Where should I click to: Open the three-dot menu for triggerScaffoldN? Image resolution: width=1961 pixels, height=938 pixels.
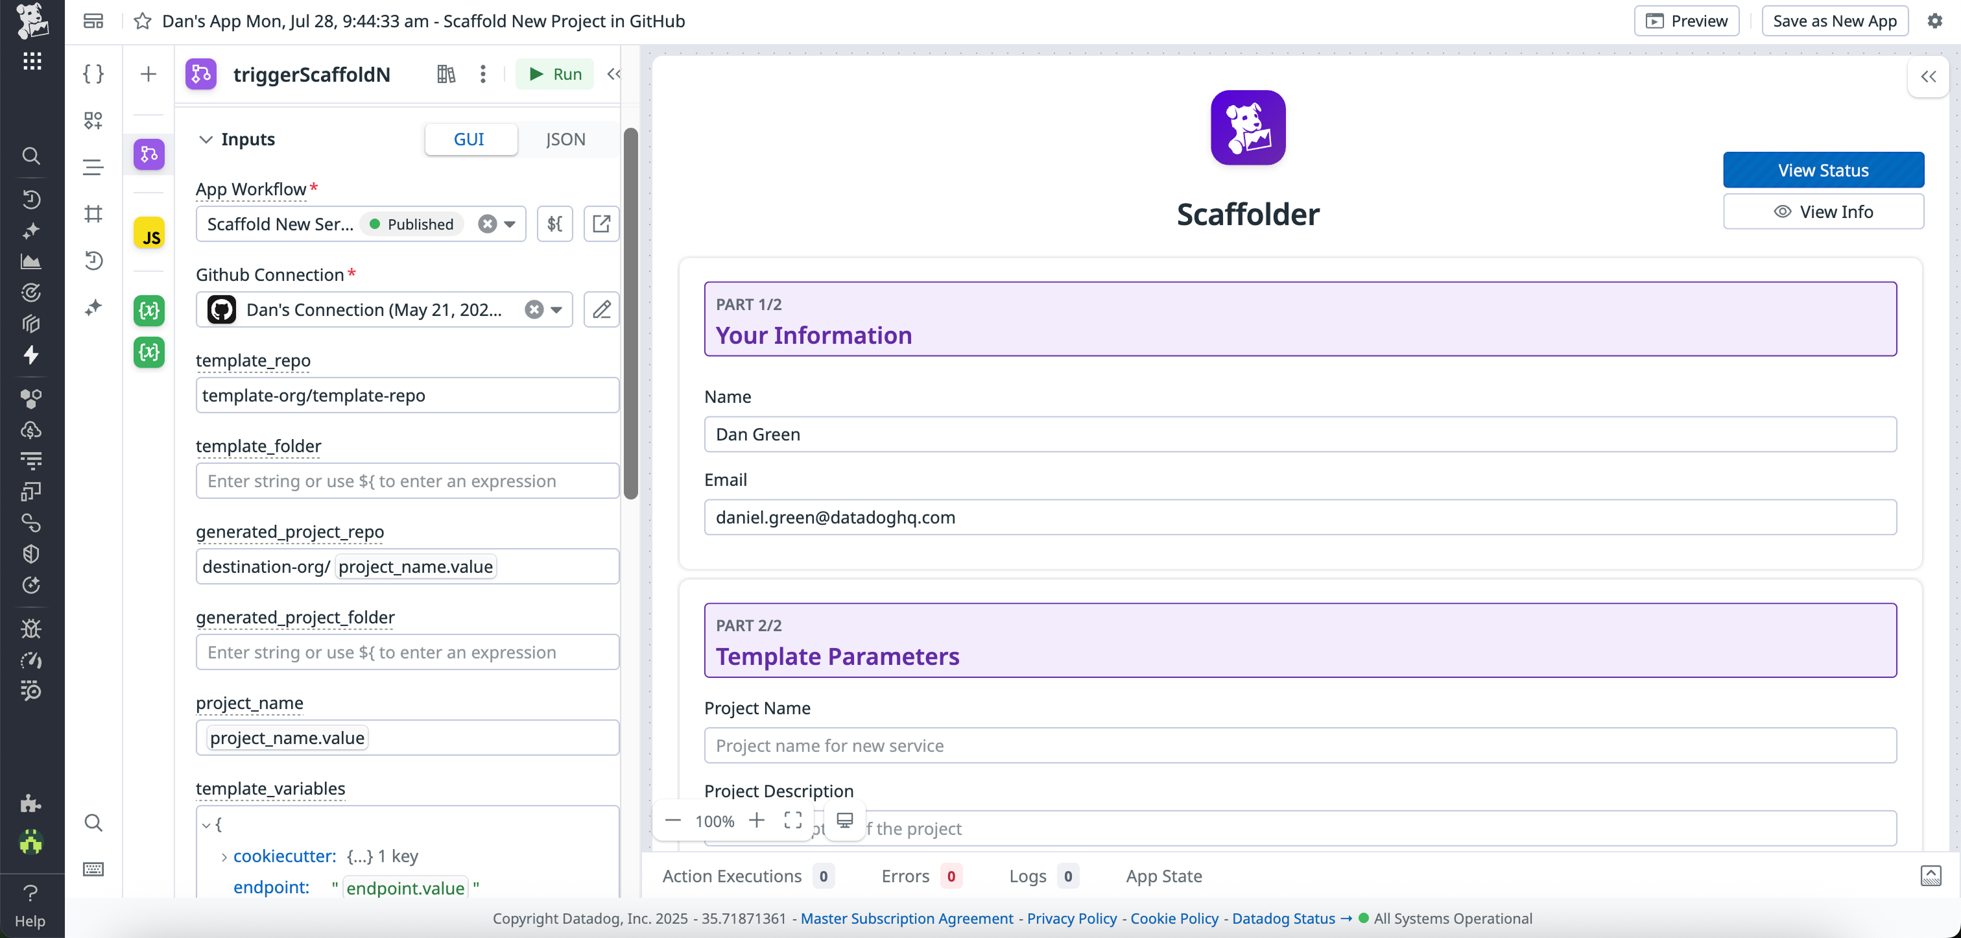point(482,74)
